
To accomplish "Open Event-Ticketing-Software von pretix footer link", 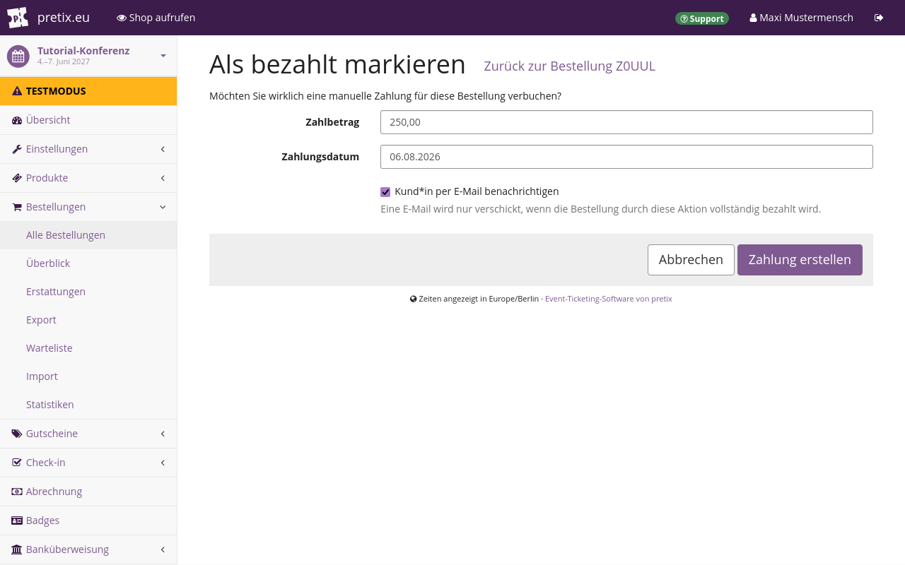I will 609,299.
